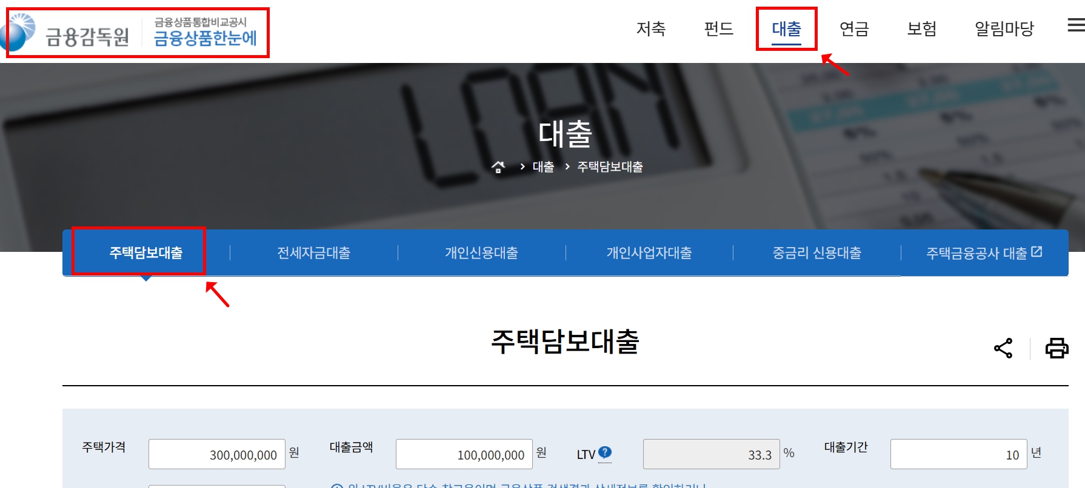The image size is (1085, 488).
Task: Open the 주택금융공사 대출 external link
Action: 984,252
